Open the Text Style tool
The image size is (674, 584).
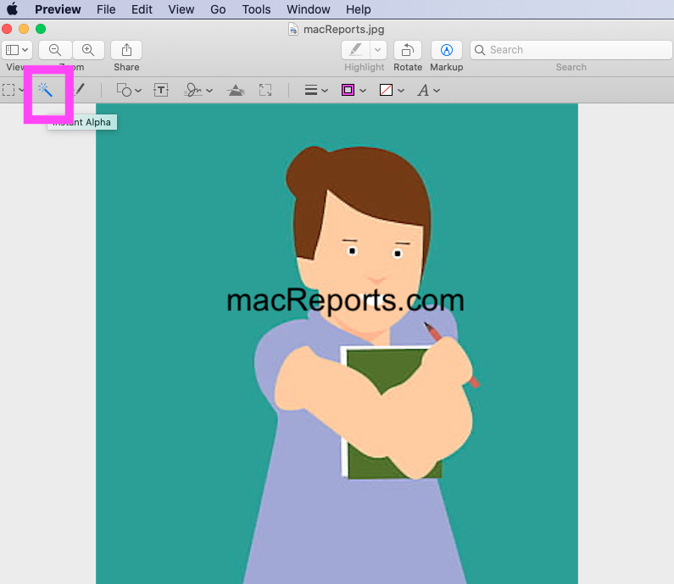click(423, 90)
